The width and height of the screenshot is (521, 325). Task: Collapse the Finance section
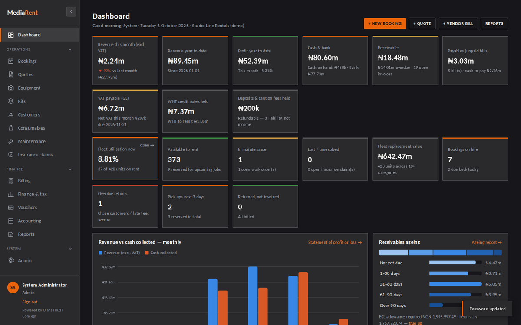click(x=70, y=169)
